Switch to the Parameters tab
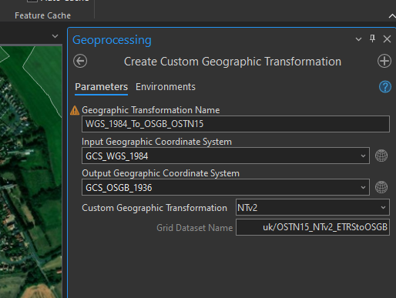The width and height of the screenshot is (396, 298). [101, 87]
